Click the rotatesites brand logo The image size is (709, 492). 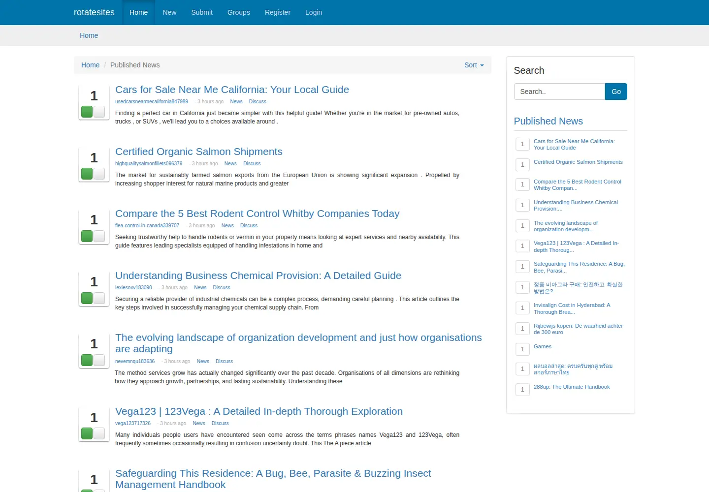click(x=94, y=12)
